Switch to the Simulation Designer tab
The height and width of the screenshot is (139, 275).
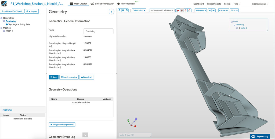(x=102, y=4)
